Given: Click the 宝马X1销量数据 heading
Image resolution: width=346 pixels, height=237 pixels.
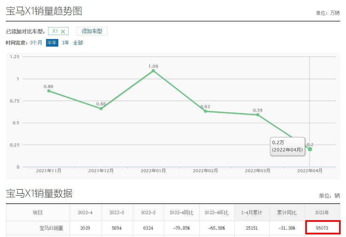Looking at the screenshot, I should 39,193.
